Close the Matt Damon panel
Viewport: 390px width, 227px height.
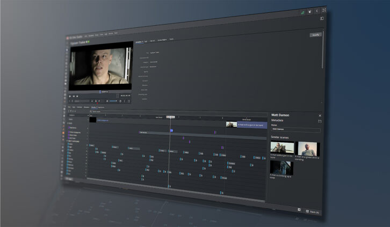pos(320,115)
